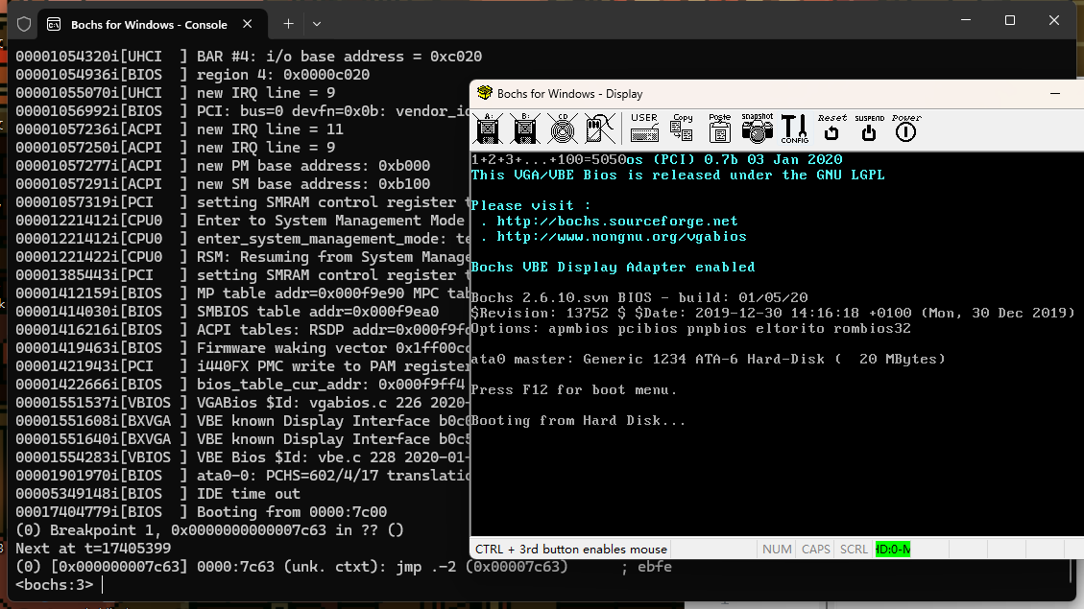Image resolution: width=1084 pixels, height=609 pixels.
Task: Click the Power button in Bochs toolbar
Action: pos(905,129)
